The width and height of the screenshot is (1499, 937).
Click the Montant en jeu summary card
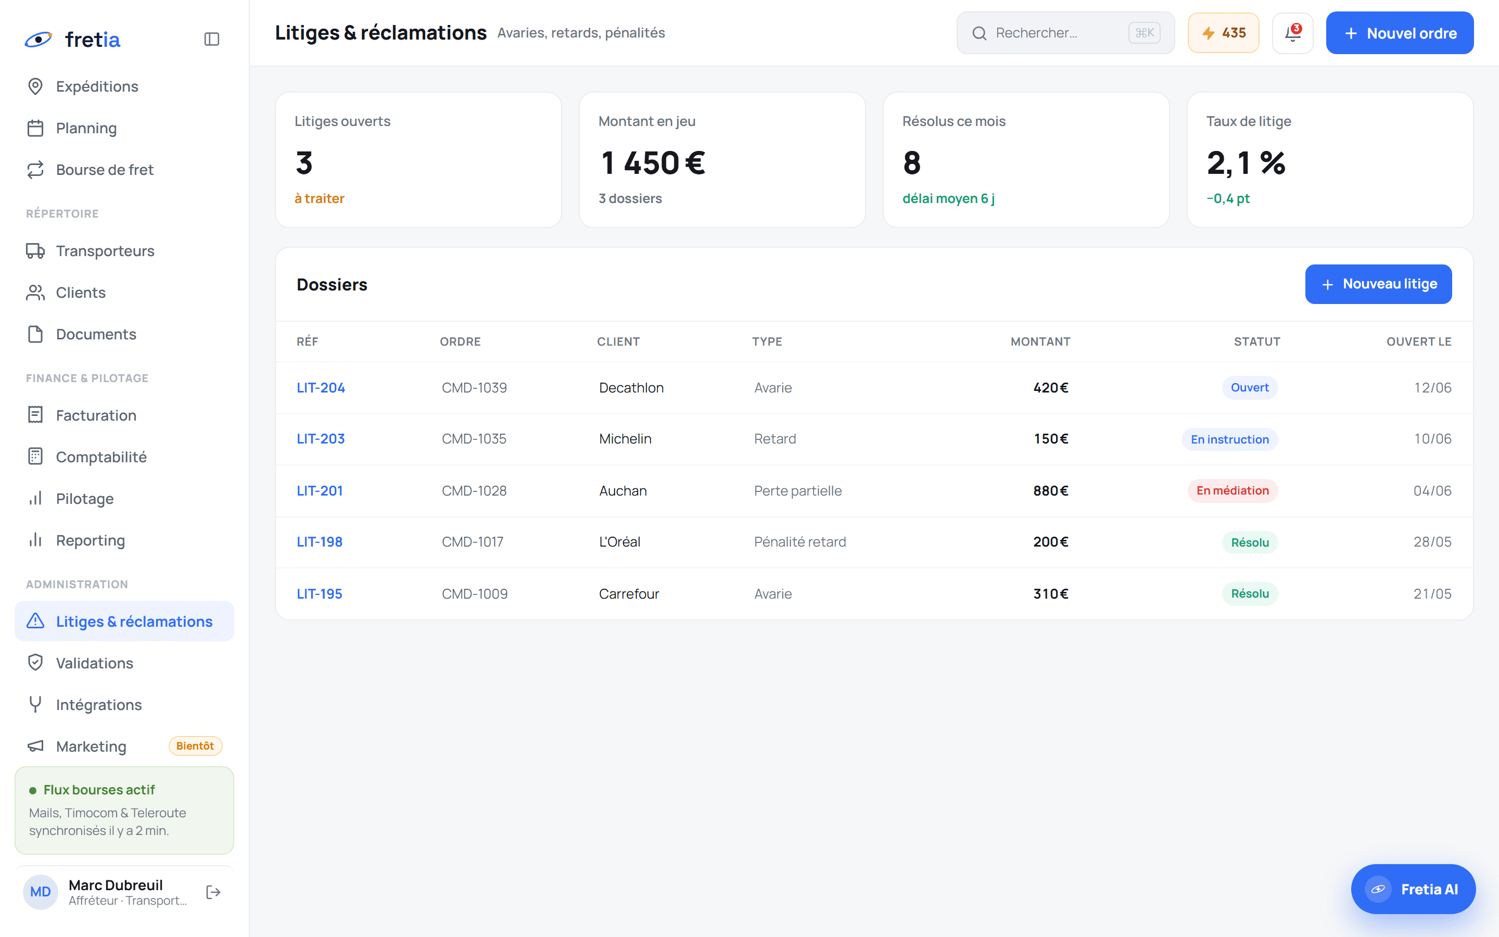pos(722,160)
